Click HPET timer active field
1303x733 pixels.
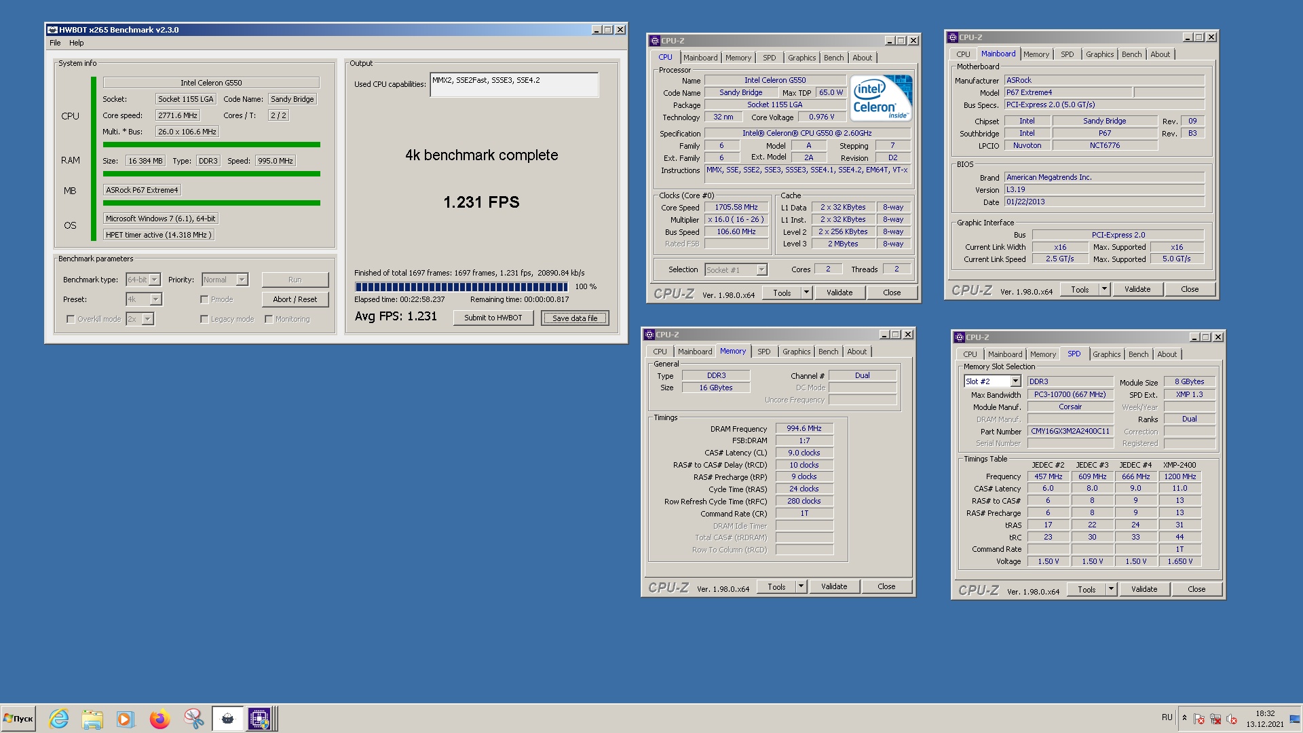click(x=159, y=235)
